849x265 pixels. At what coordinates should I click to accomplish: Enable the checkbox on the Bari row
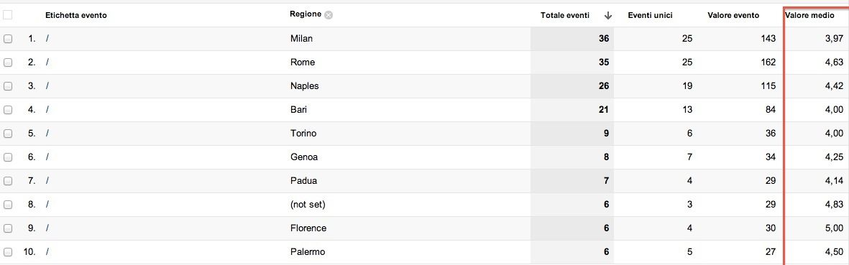(8, 110)
